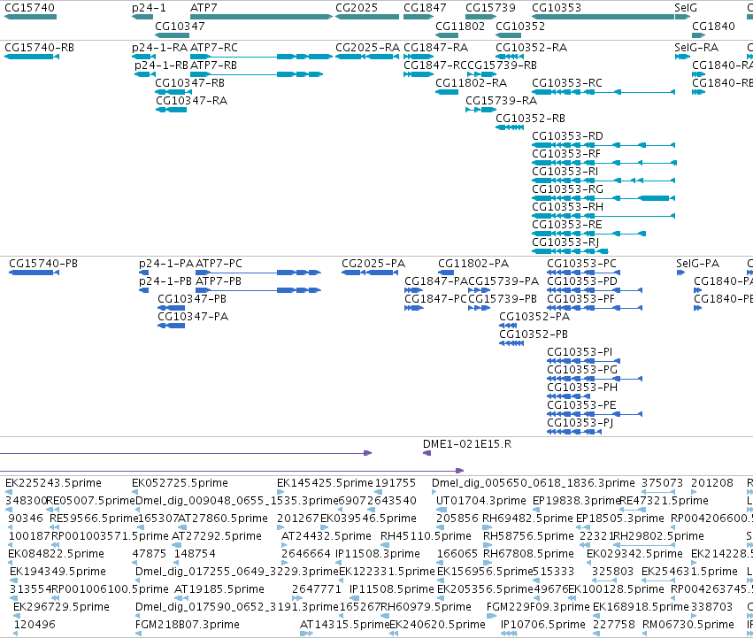Select the CG10353-RJ transcript label

click(x=565, y=242)
